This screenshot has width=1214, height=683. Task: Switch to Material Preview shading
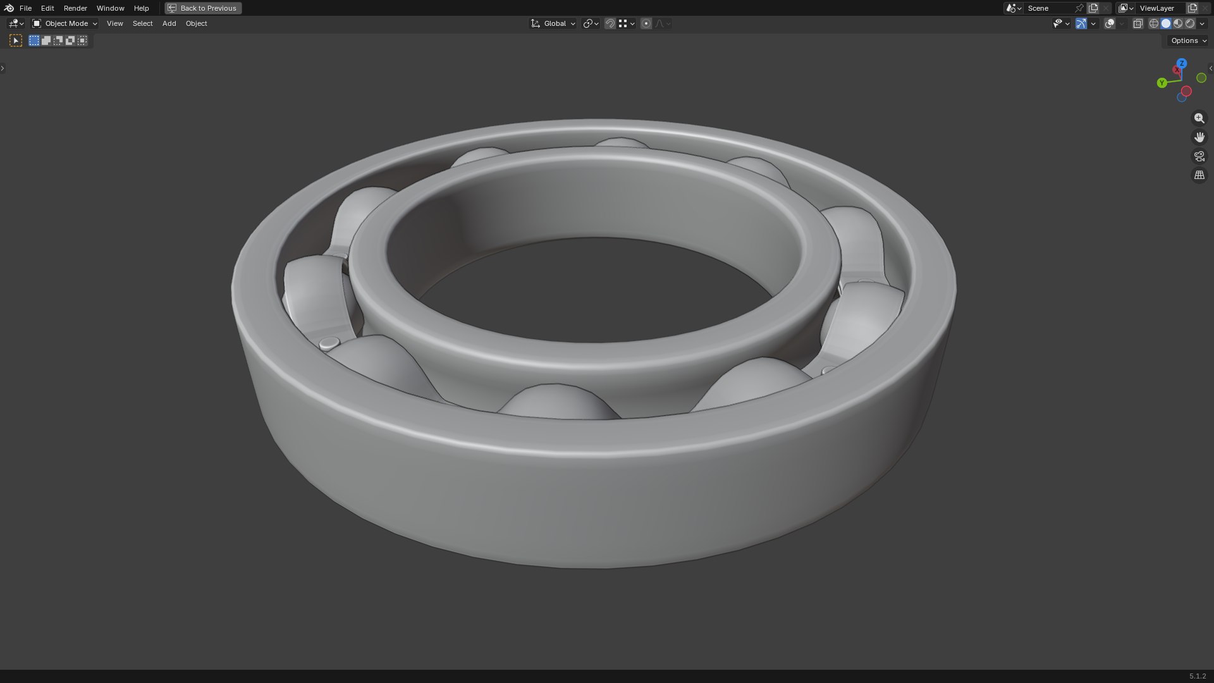[x=1178, y=23]
